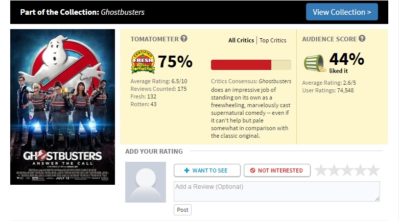Viewport: 399px width, 221px height.
Task: Post the review
Action: [182, 210]
